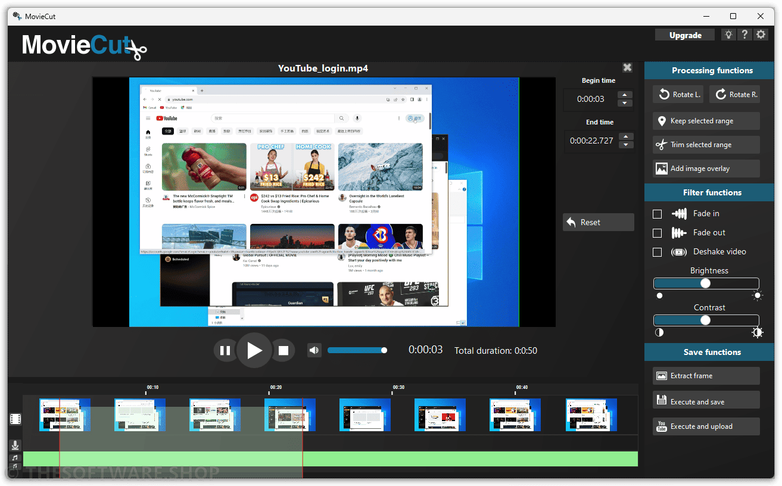
Task: Stop the video playback
Action: [283, 351]
